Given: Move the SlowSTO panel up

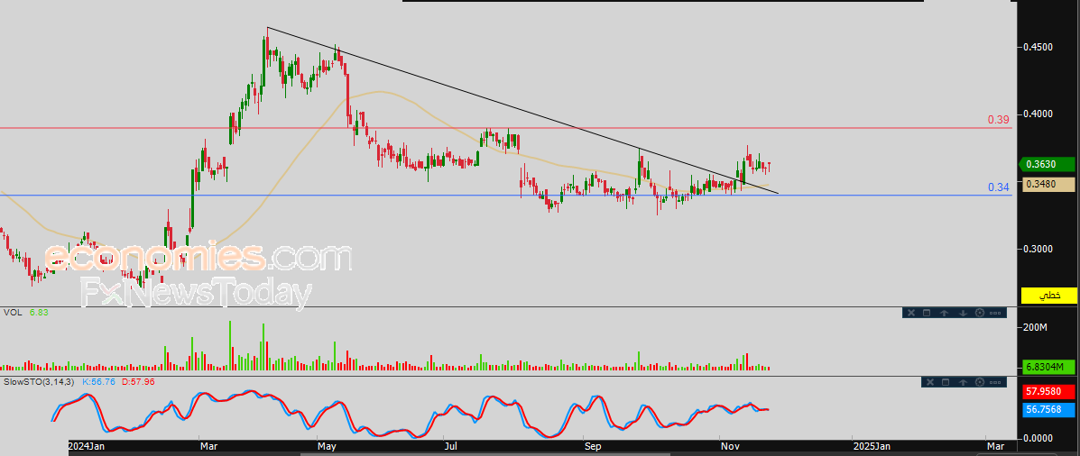Looking at the screenshot, I should [x=962, y=382].
